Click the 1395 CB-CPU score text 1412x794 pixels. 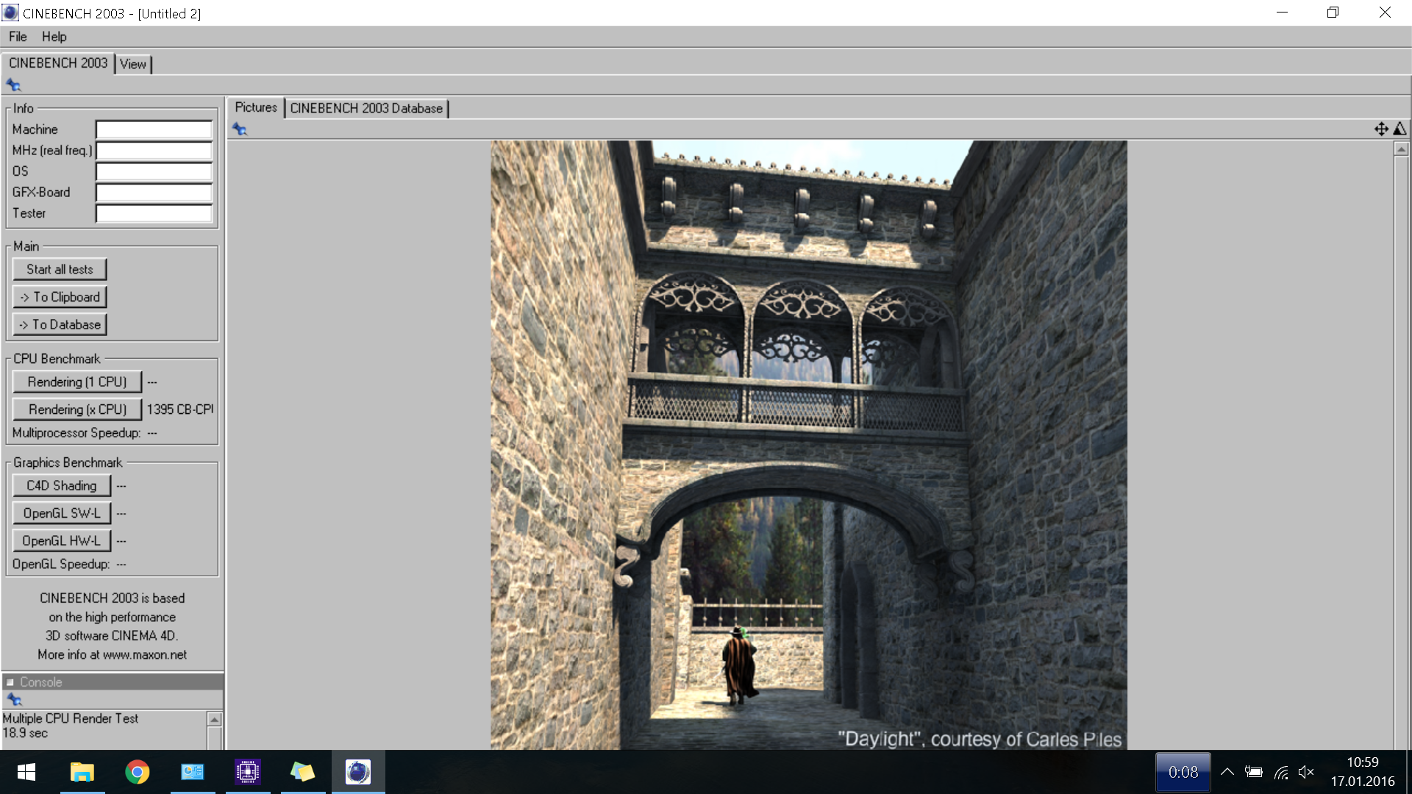tap(180, 409)
